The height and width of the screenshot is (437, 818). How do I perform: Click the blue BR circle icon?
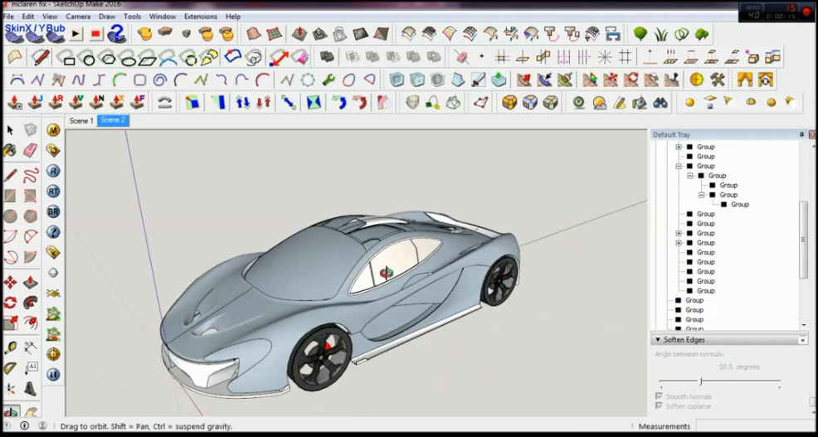(x=53, y=211)
